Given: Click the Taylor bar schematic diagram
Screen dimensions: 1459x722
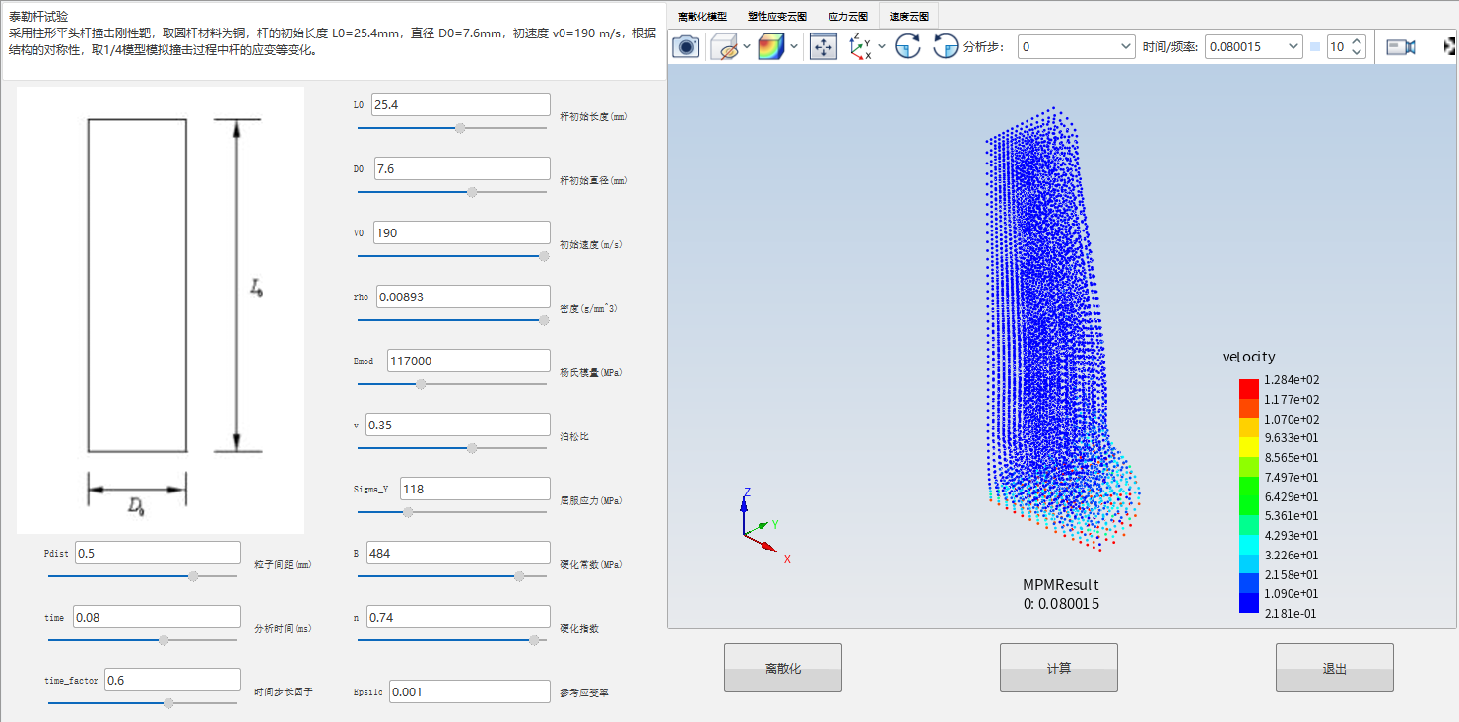Looking at the screenshot, I should pos(161,310).
